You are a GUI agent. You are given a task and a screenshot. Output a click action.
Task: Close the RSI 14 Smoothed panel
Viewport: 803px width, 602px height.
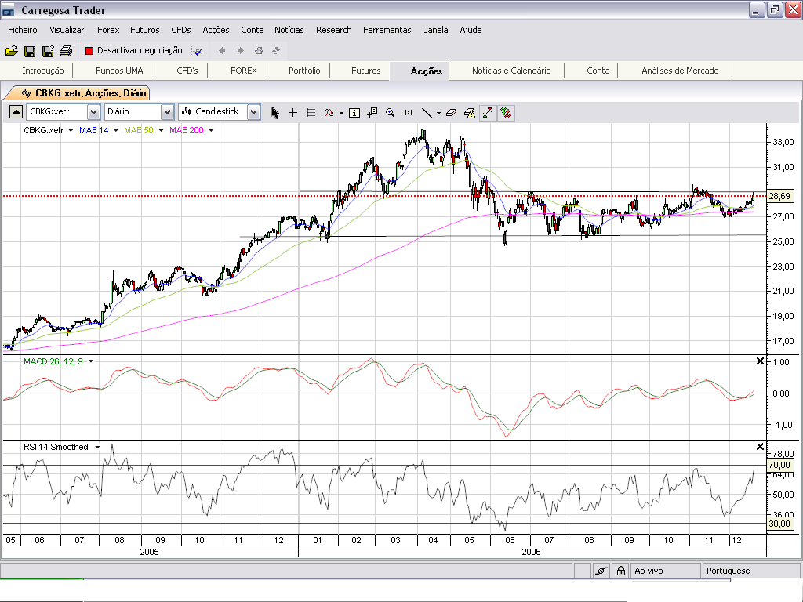pos(758,447)
